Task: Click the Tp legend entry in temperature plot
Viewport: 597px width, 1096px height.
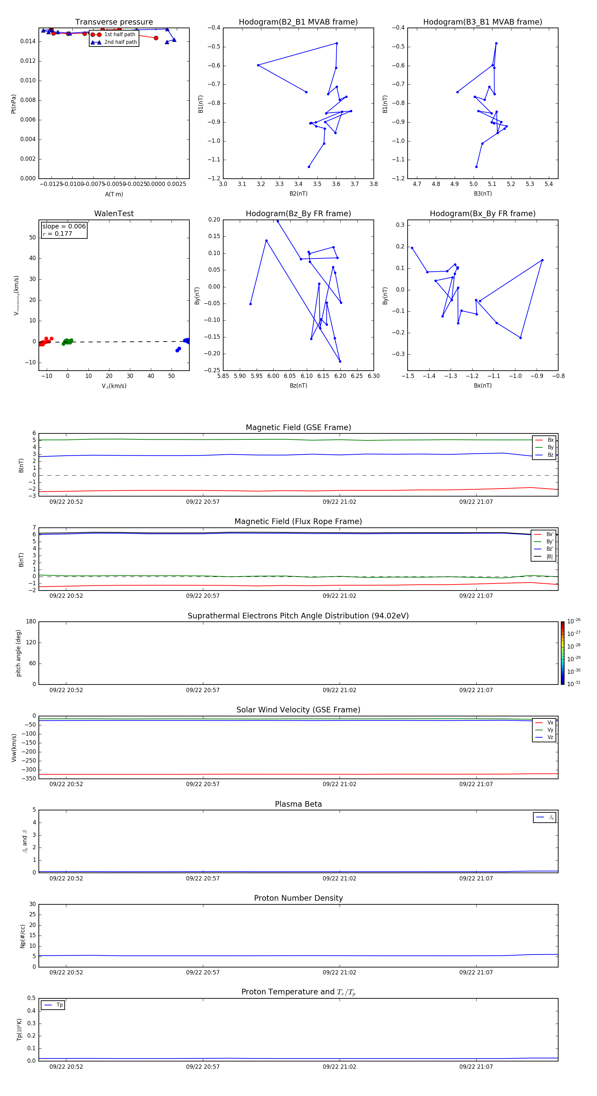Action: point(53,1005)
